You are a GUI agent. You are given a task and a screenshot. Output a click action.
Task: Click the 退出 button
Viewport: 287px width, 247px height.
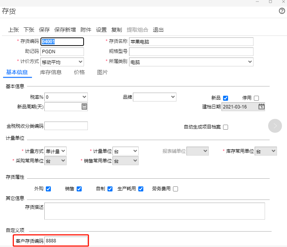tap(158, 30)
